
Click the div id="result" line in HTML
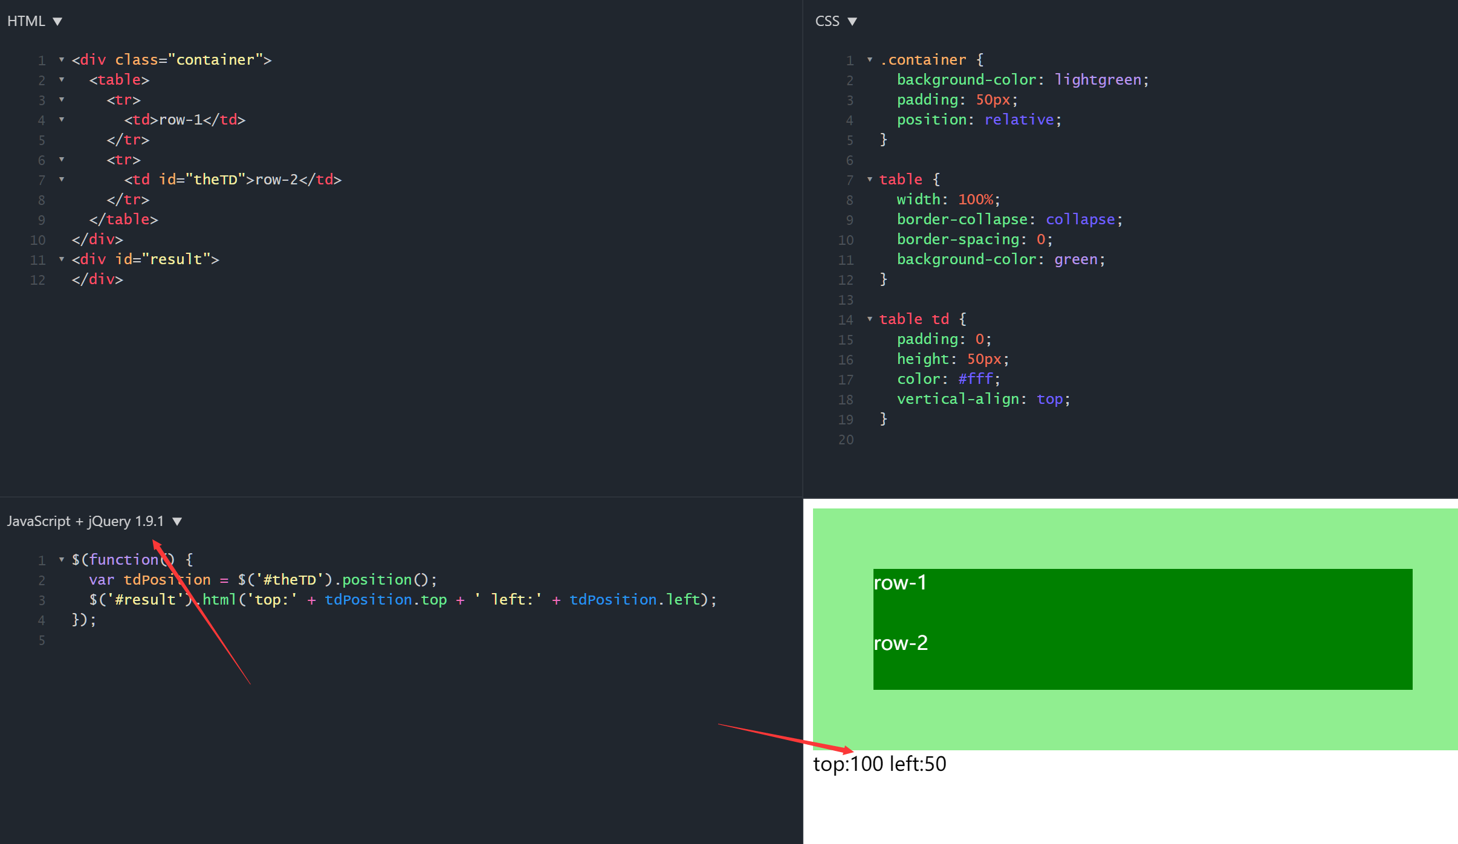(x=146, y=259)
